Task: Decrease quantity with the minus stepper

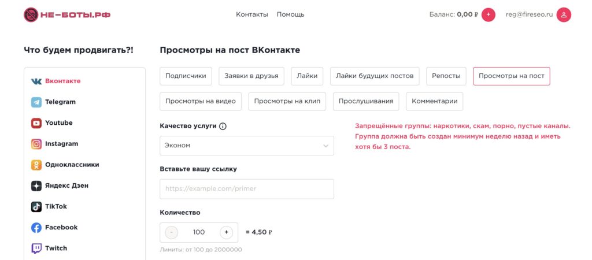Action: pyautogui.click(x=172, y=232)
